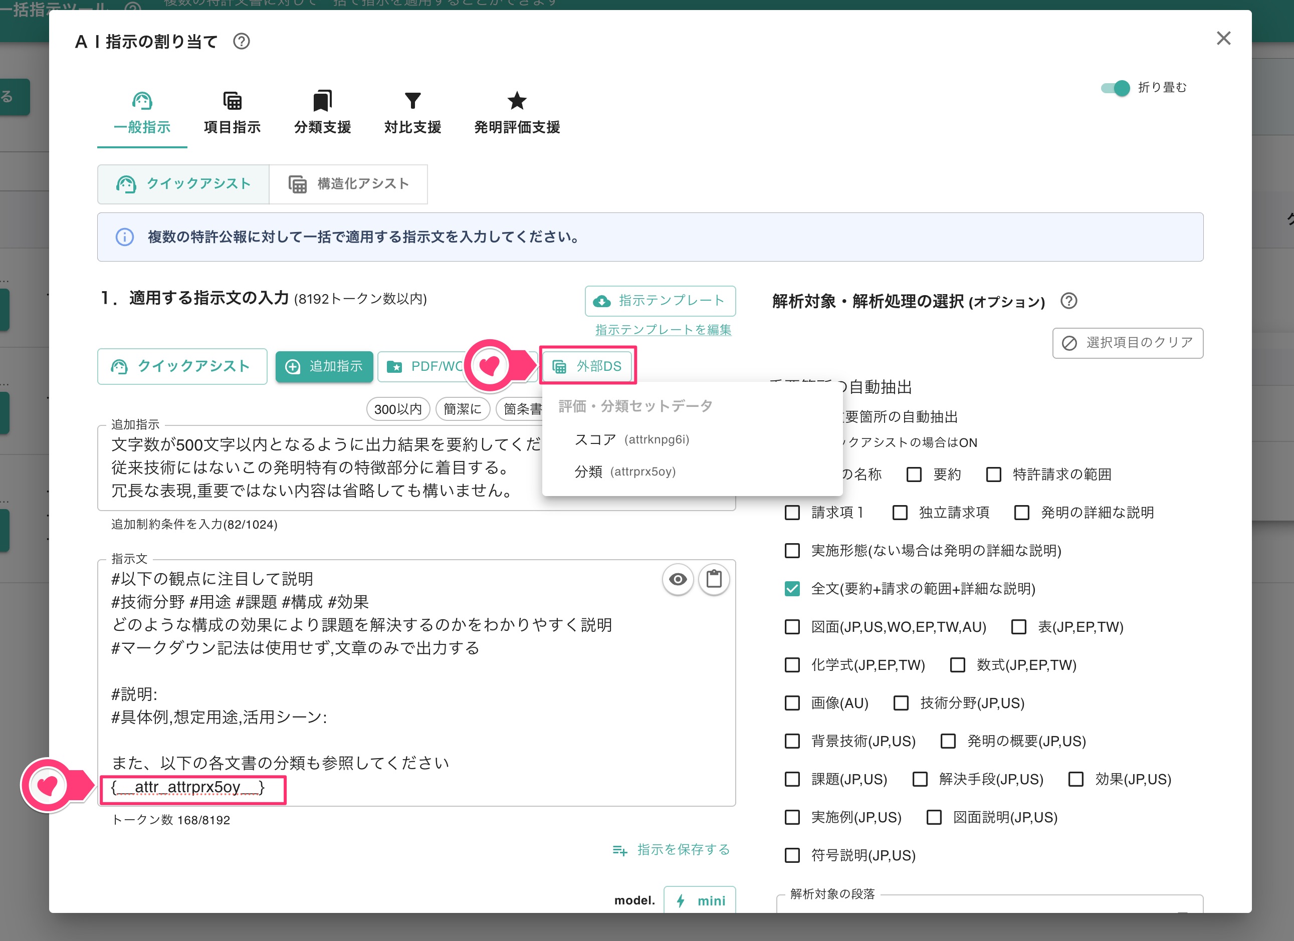Click the clipboard icon beside the instruction textarea
Image resolution: width=1294 pixels, height=941 pixels.
pyautogui.click(x=714, y=579)
